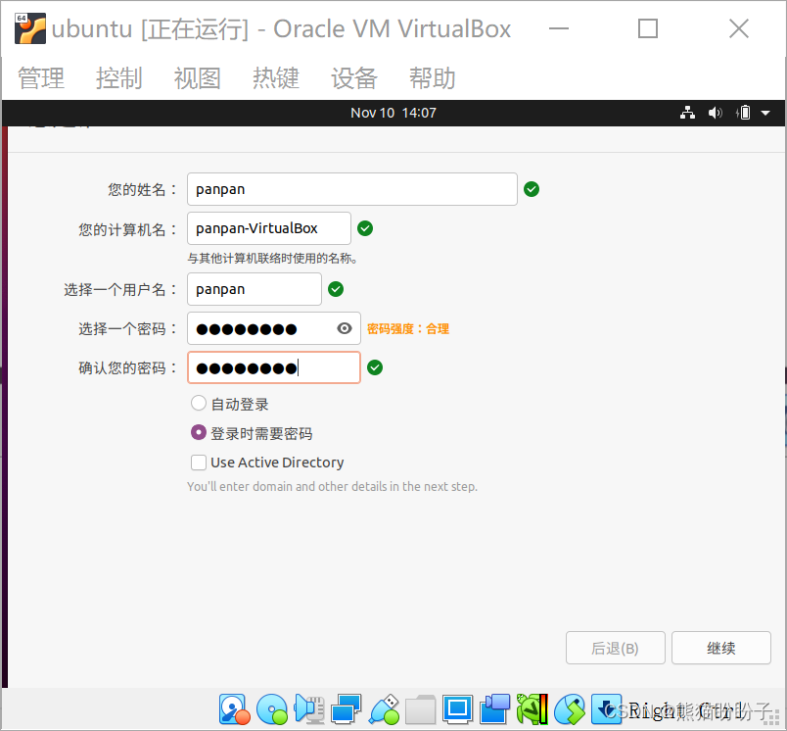
Task: Click the 选择一个密码 password field
Action: pos(274,328)
